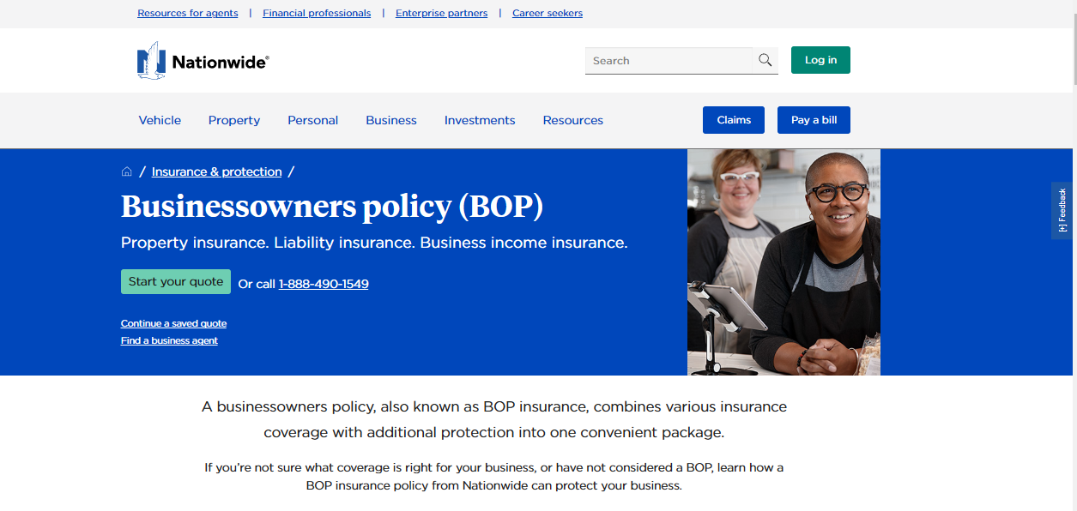Open the Feedback side tab
The width and height of the screenshot is (1077, 511).
coord(1062,210)
